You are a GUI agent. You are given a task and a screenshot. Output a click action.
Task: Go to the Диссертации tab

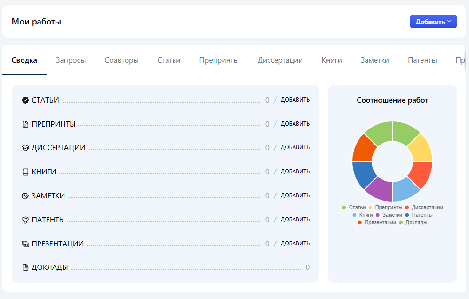280,60
